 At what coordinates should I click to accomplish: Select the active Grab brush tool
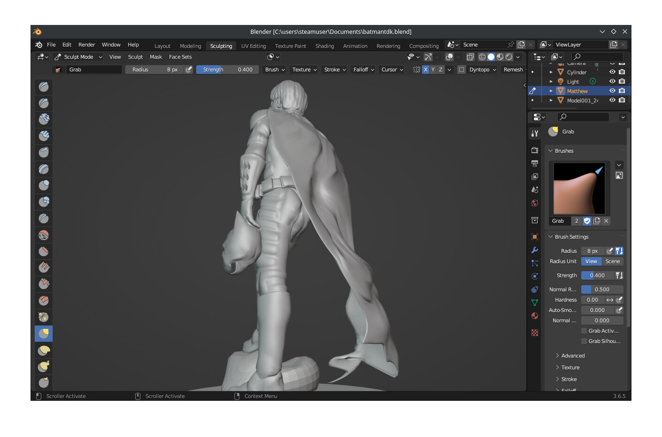(x=44, y=333)
